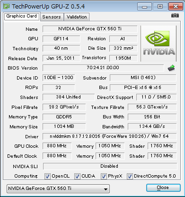Click the Close button
The width and height of the screenshot is (185, 197).
[x=163, y=188]
